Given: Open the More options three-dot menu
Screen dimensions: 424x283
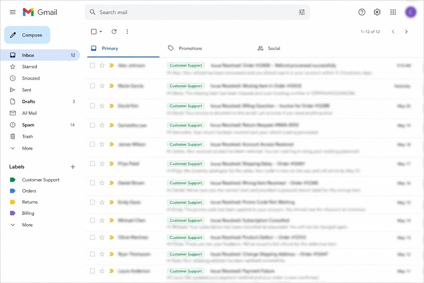Looking at the screenshot, I should pos(127,31).
